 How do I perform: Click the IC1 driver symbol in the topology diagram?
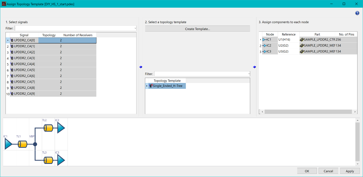pos(8,144)
